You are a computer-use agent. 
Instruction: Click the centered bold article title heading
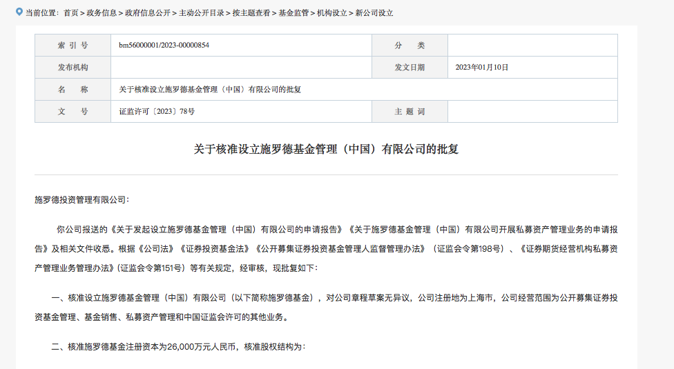point(326,149)
